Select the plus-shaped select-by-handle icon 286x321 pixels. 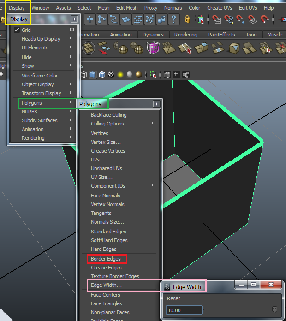pyautogui.click(x=89, y=19)
